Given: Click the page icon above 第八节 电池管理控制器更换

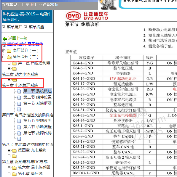Looking at the screenshot, I should pos(19,139).
